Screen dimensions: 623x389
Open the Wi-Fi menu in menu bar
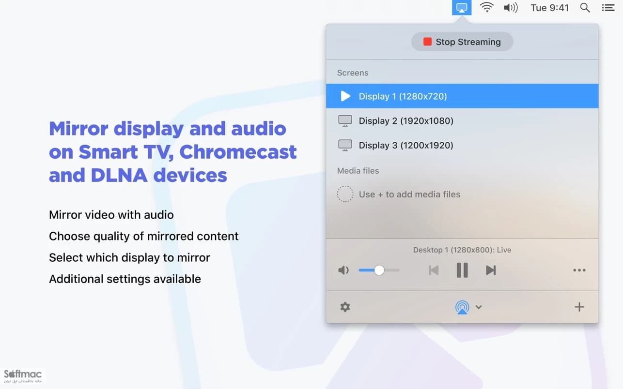click(486, 7)
